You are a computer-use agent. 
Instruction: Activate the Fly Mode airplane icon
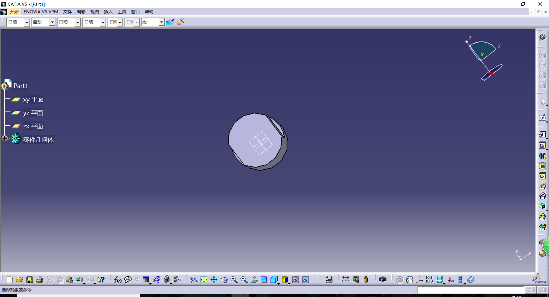coord(194,280)
